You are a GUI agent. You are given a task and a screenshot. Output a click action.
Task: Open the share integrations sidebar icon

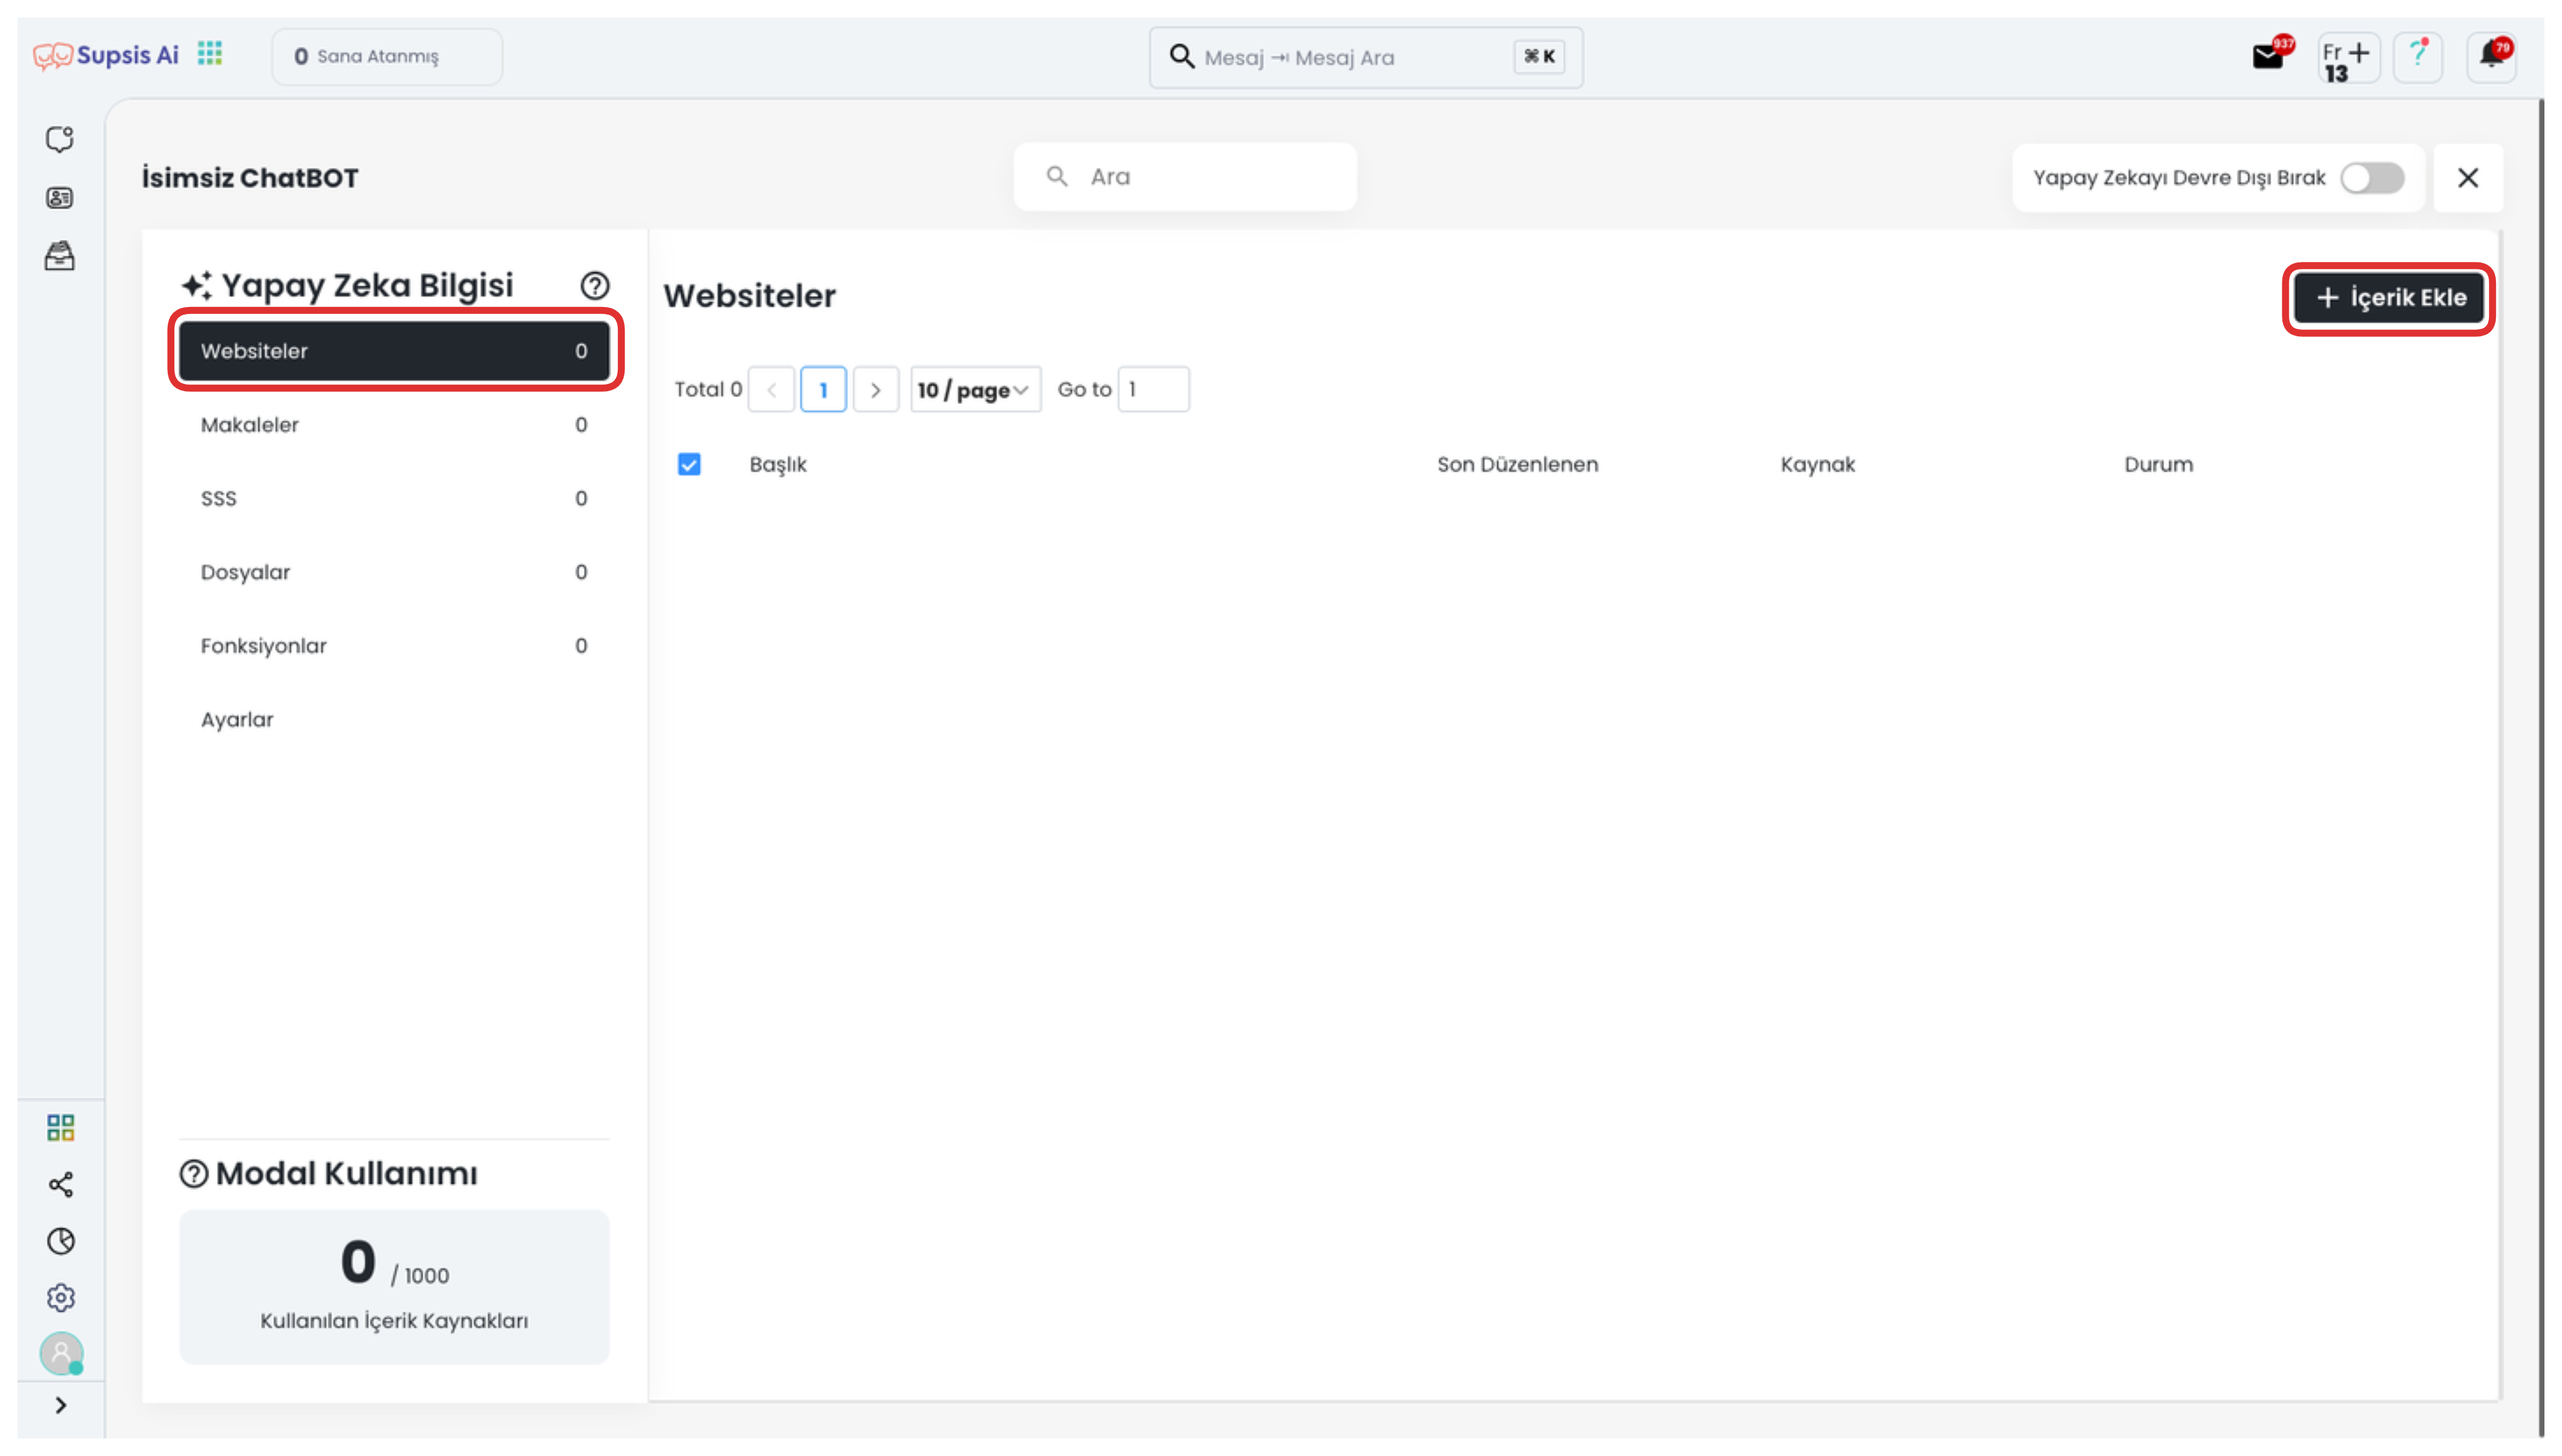tap(61, 1185)
